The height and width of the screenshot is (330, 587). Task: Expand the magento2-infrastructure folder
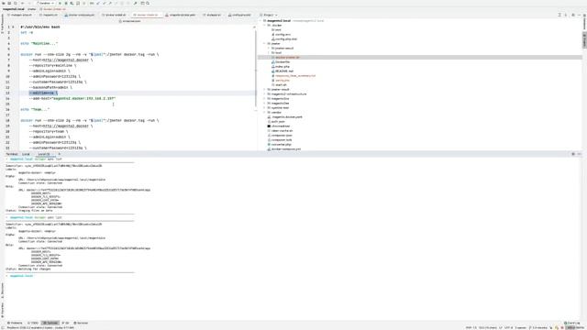[265, 93]
